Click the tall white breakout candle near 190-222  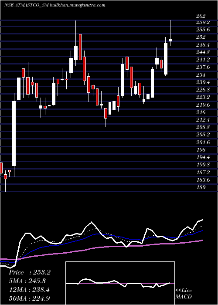(x=14, y=133)
